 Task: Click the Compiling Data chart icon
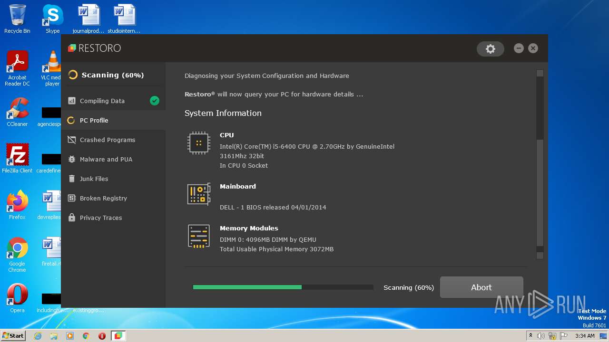click(x=72, y=101)
